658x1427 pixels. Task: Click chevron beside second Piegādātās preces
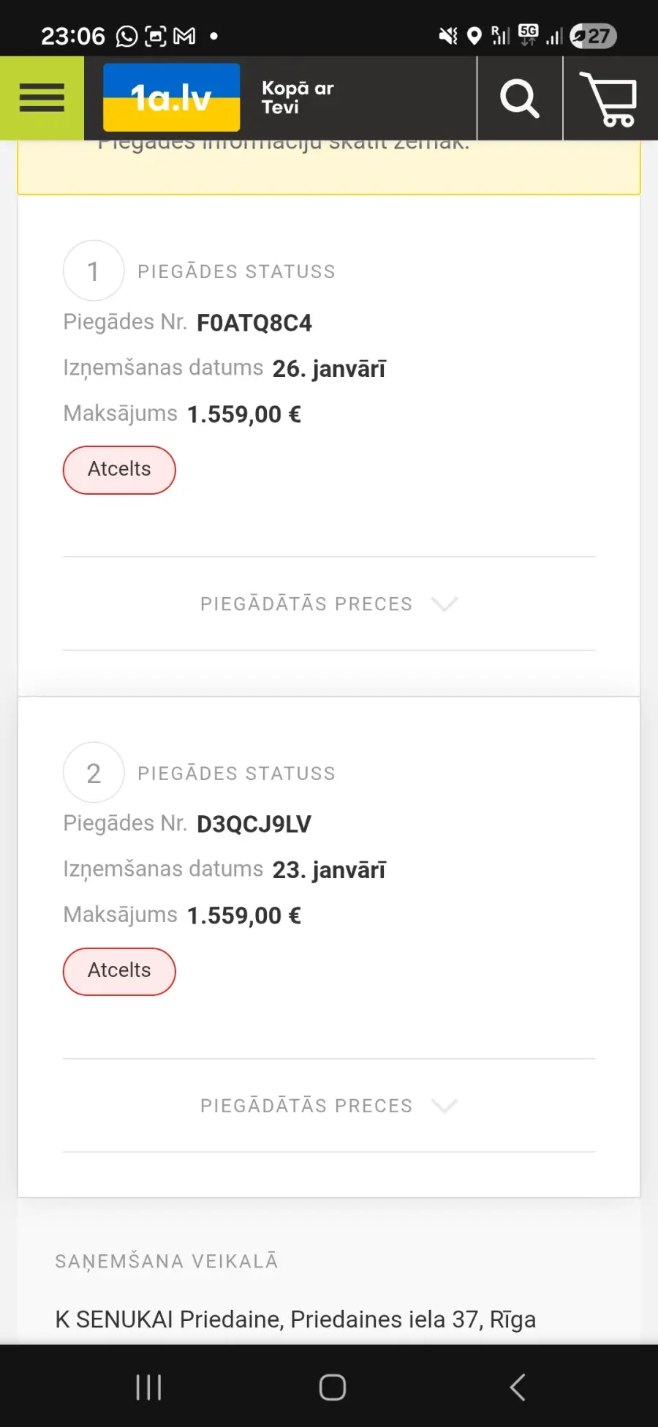(x=444, y=1106)
